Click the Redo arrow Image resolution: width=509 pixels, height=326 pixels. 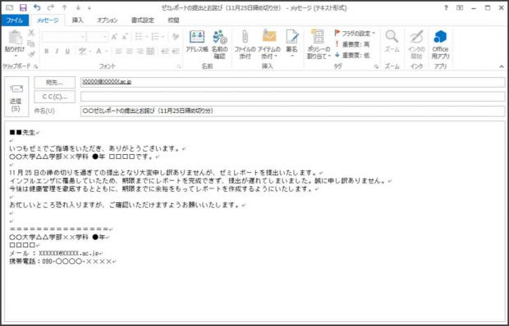(x=51, y=7)
